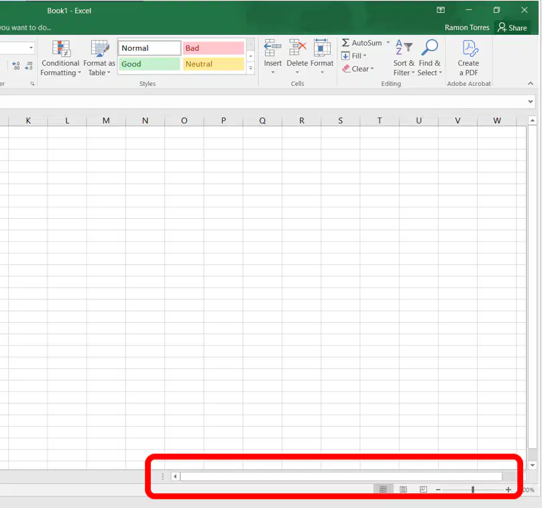The height and width of the screenshot is (508, 542).
Task: Open the Insert dropdown arrow
Action: pyautogui.click(x=273, y=72)
